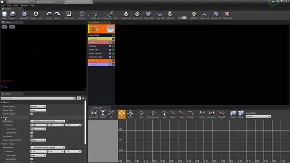Click the Save toolbar icon
This screenshot has width=290, height=163.
[4, 15]
